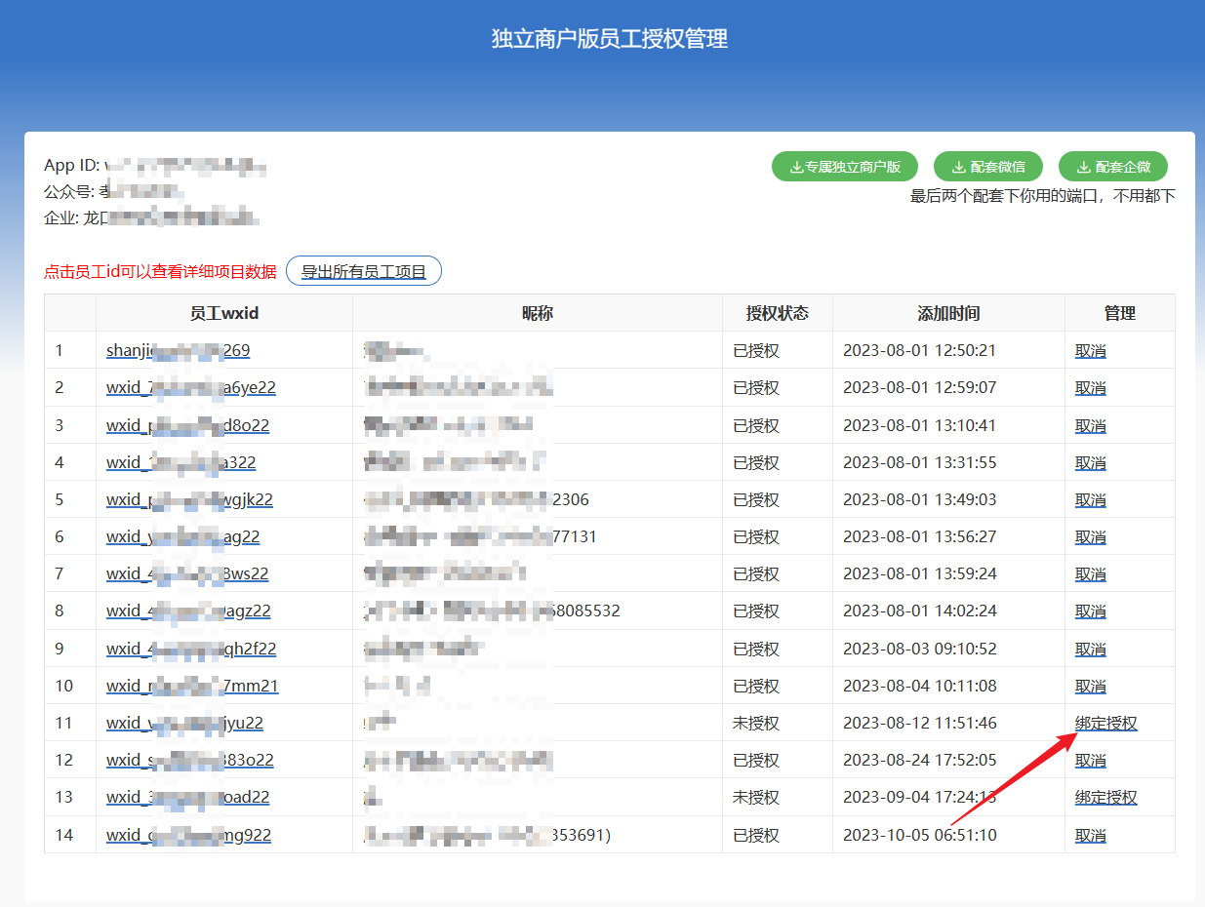Export all employee projects with 导出所有员工项目
Image resolution: width=1205 pixels, height=907 pixels.
click(363, 272)
